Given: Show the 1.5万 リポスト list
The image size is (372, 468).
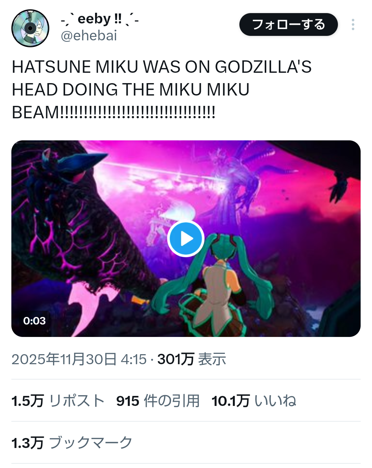Looking at the screenshot, I should click(58, 401).
